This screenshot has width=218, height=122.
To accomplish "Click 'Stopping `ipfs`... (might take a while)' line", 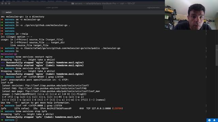I will [27, 114].
